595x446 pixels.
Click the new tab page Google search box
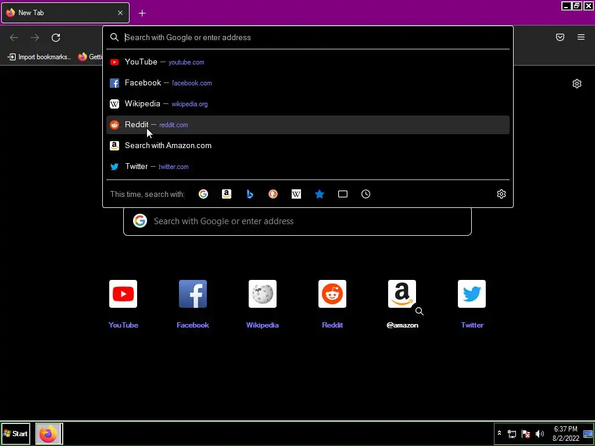(x=297, y=221)
